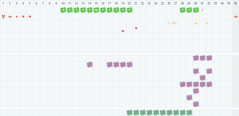Viewport: 239px width, 116px height.
Task: Click the isolated purple mark on day 14
Action: [x=90, y=65]
